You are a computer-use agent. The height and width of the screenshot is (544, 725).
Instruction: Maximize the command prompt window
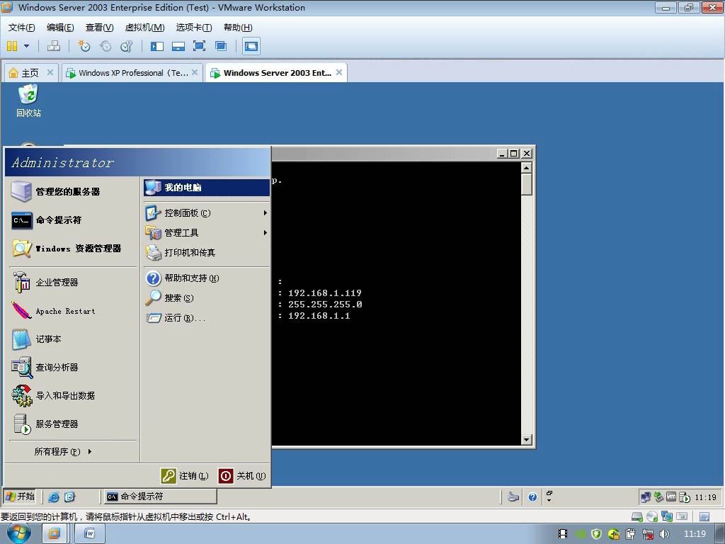pyautogui.click(x=514, y=153)
